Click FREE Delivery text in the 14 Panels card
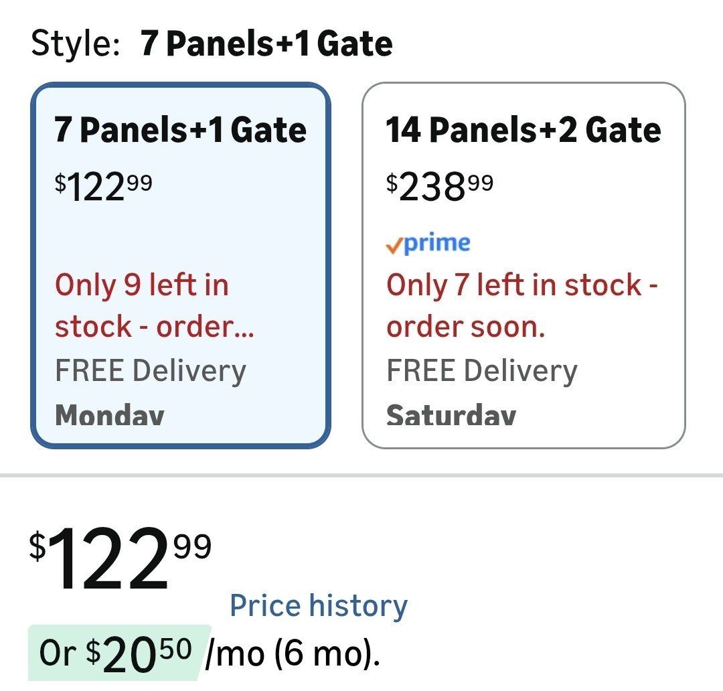Viewport: 723px width, 691px height. pyautogui.click(x=482, y=371)
